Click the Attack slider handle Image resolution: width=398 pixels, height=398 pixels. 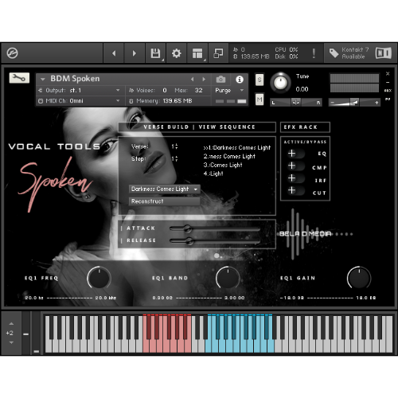point(188,228)
